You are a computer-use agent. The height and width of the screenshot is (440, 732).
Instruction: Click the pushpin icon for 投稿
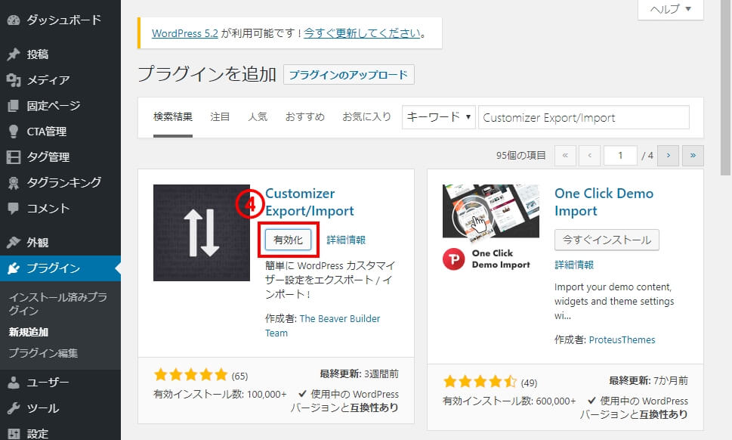14,54
